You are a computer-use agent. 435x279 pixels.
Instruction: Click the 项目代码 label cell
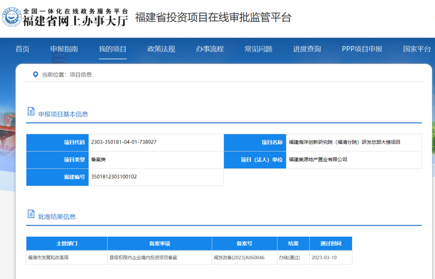[x=58, y=143]
